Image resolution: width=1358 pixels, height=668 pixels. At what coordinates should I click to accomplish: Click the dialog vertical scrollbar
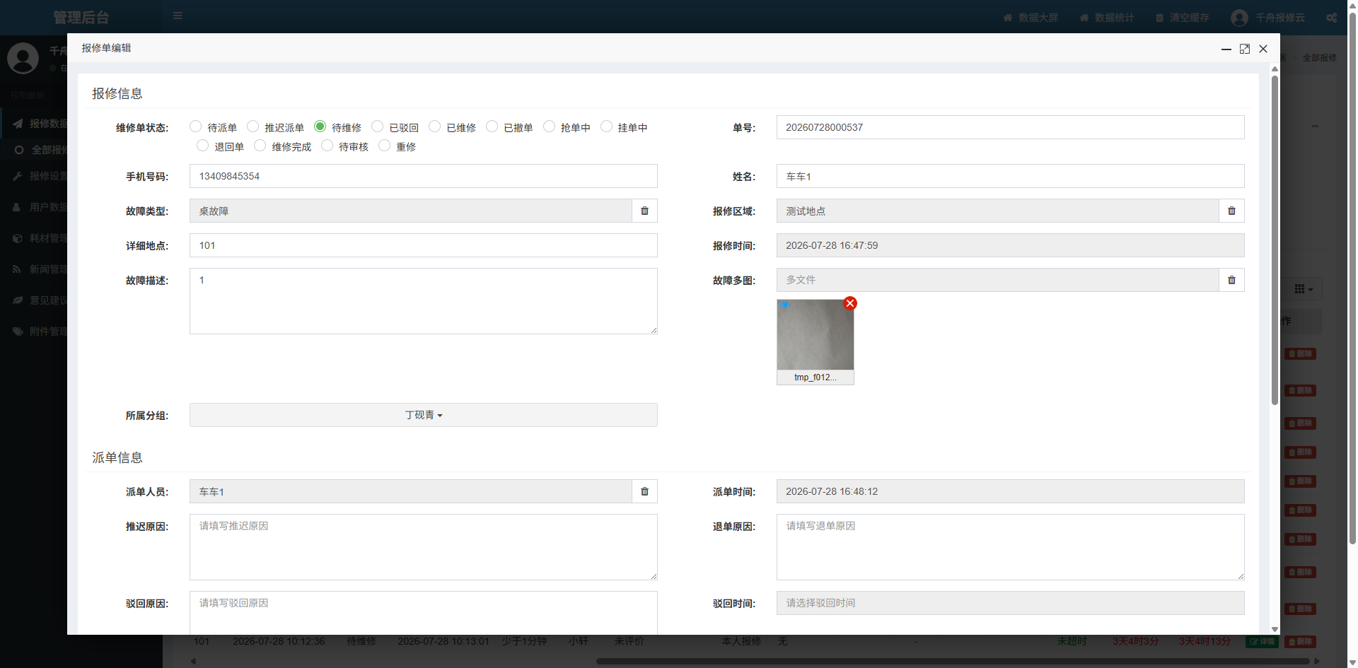(1275, 240)
